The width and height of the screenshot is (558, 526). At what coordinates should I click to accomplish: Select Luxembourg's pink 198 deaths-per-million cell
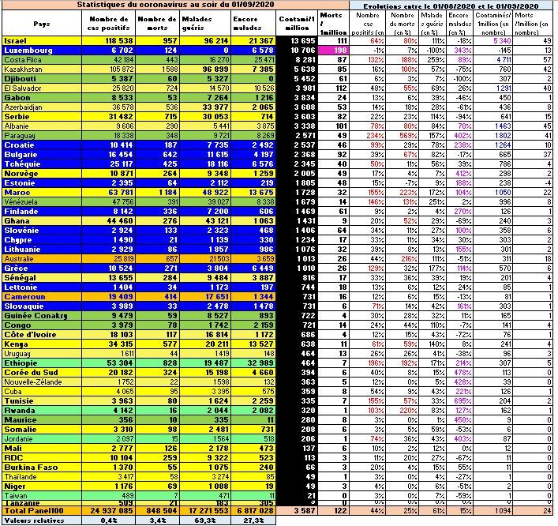[x=333, y=51]
